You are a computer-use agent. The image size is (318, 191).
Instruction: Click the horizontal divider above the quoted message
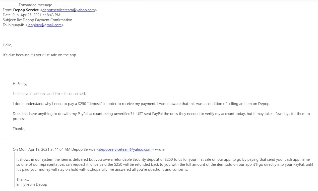[160, 139]
